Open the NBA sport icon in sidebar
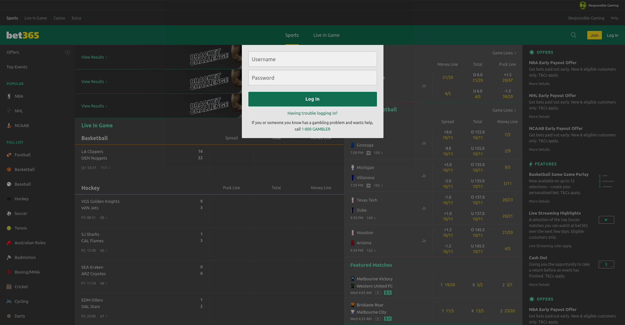Image resolution: width=625 pixels, height=325 pixels. [9, 96]
